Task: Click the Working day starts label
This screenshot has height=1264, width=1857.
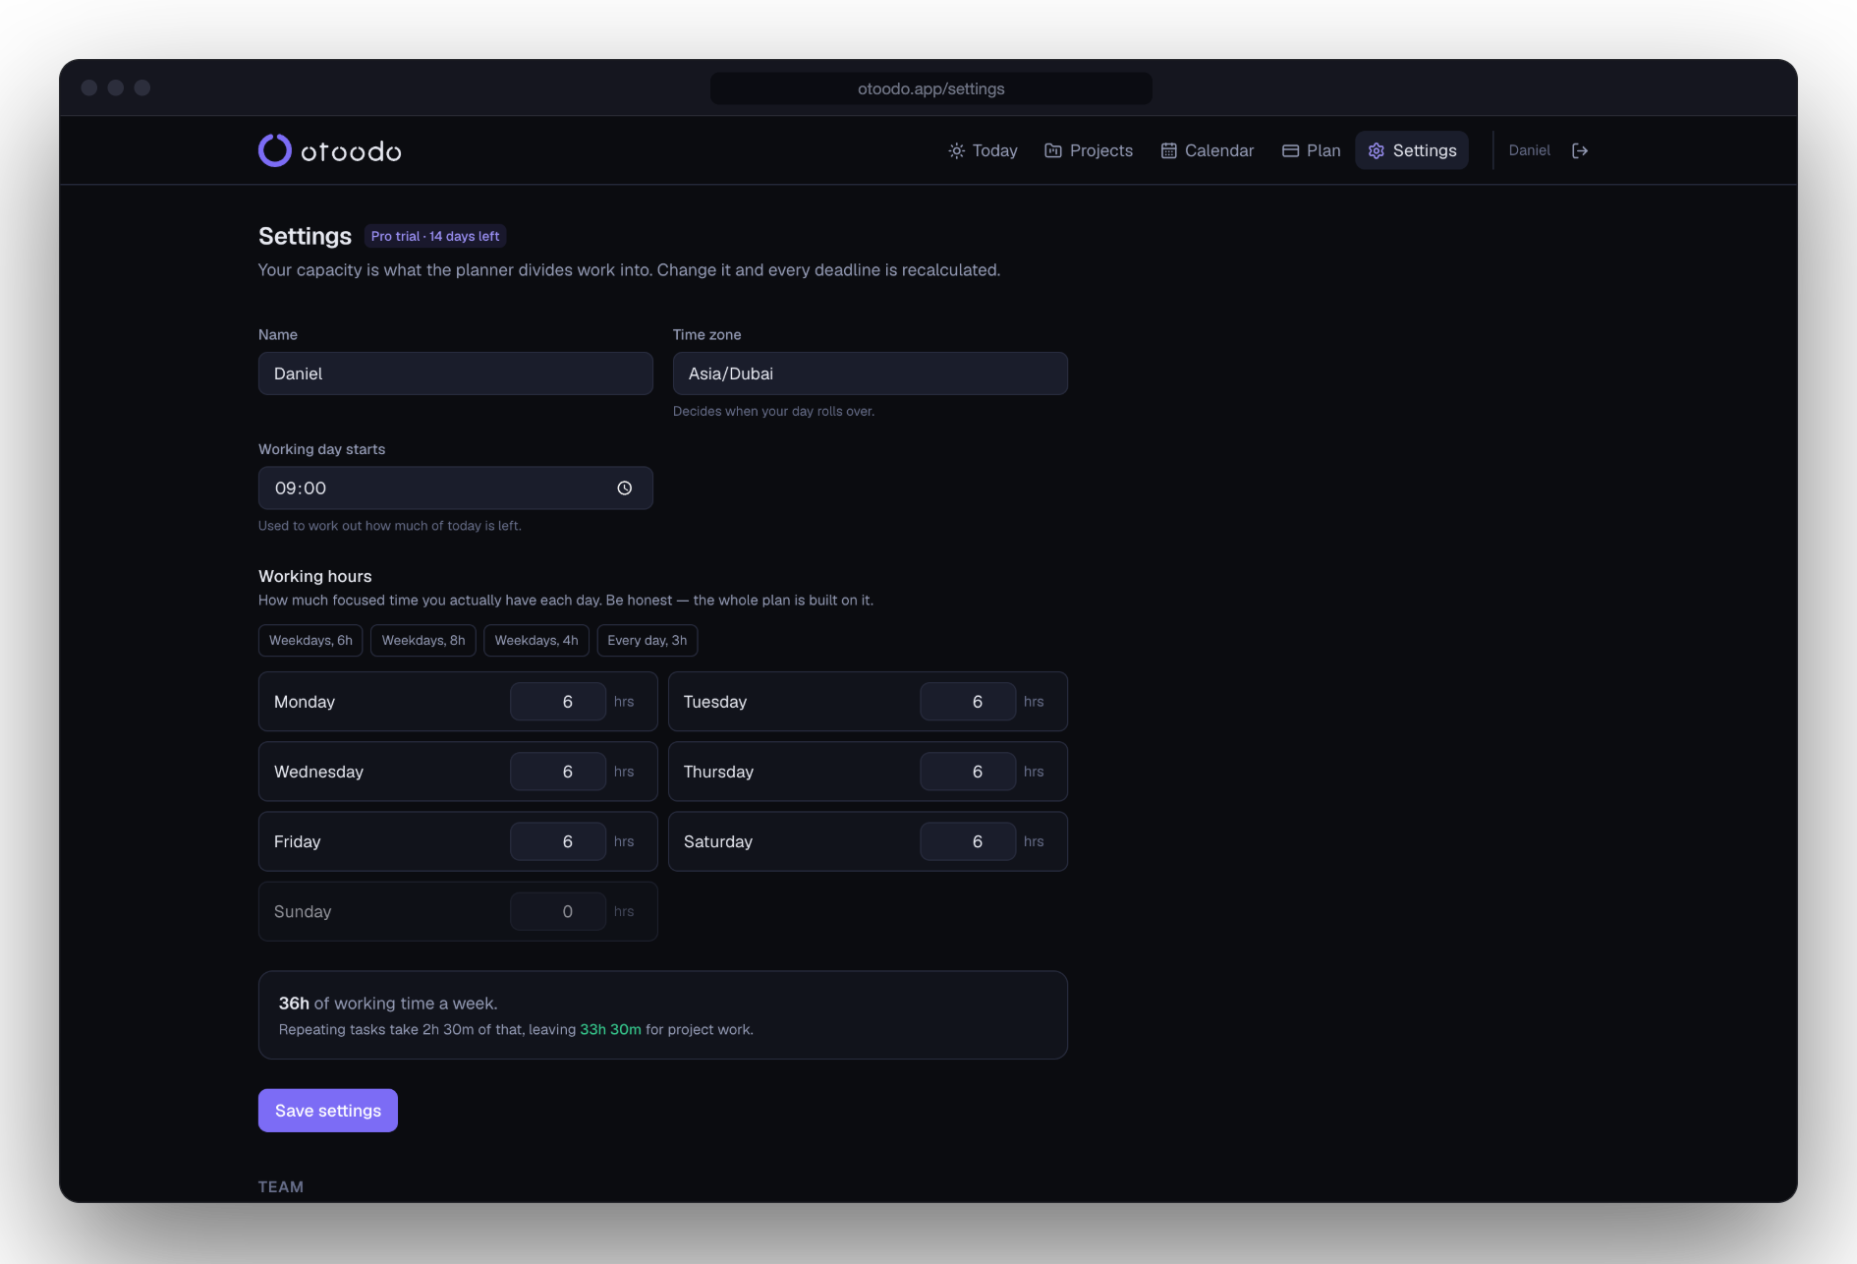Action: [x=322, y=449]
